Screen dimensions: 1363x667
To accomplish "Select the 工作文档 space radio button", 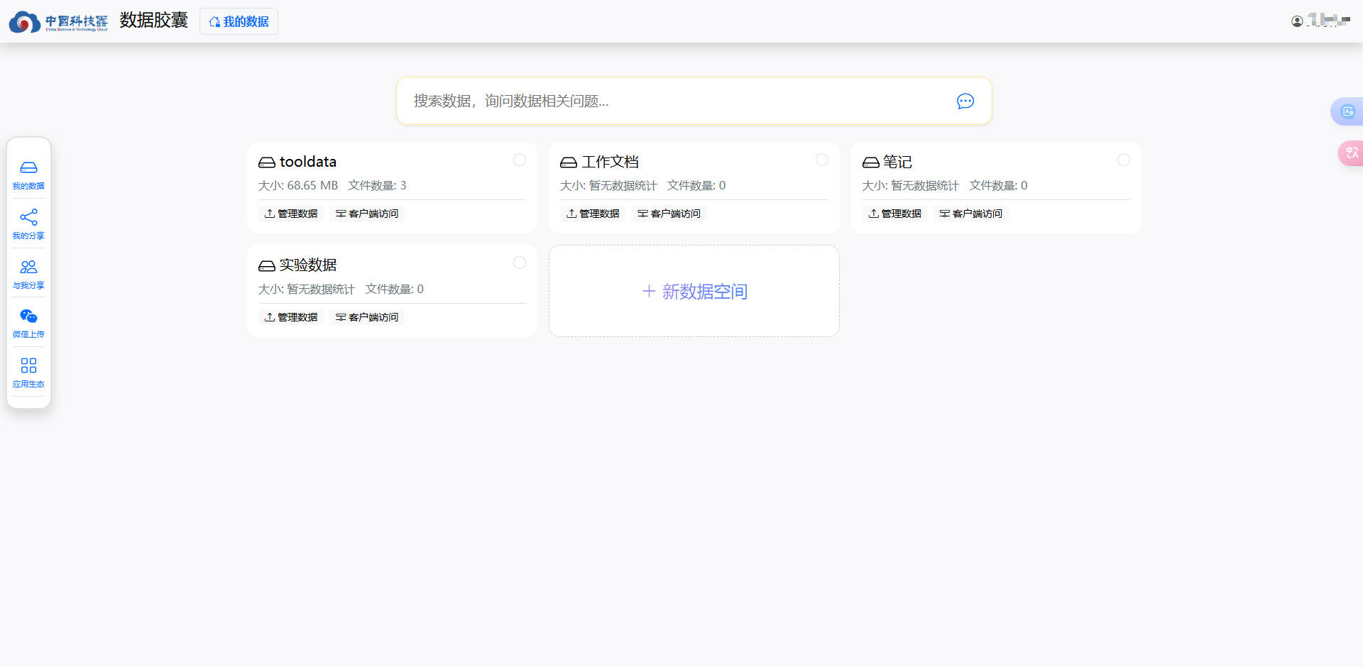I will coord(821,160).
